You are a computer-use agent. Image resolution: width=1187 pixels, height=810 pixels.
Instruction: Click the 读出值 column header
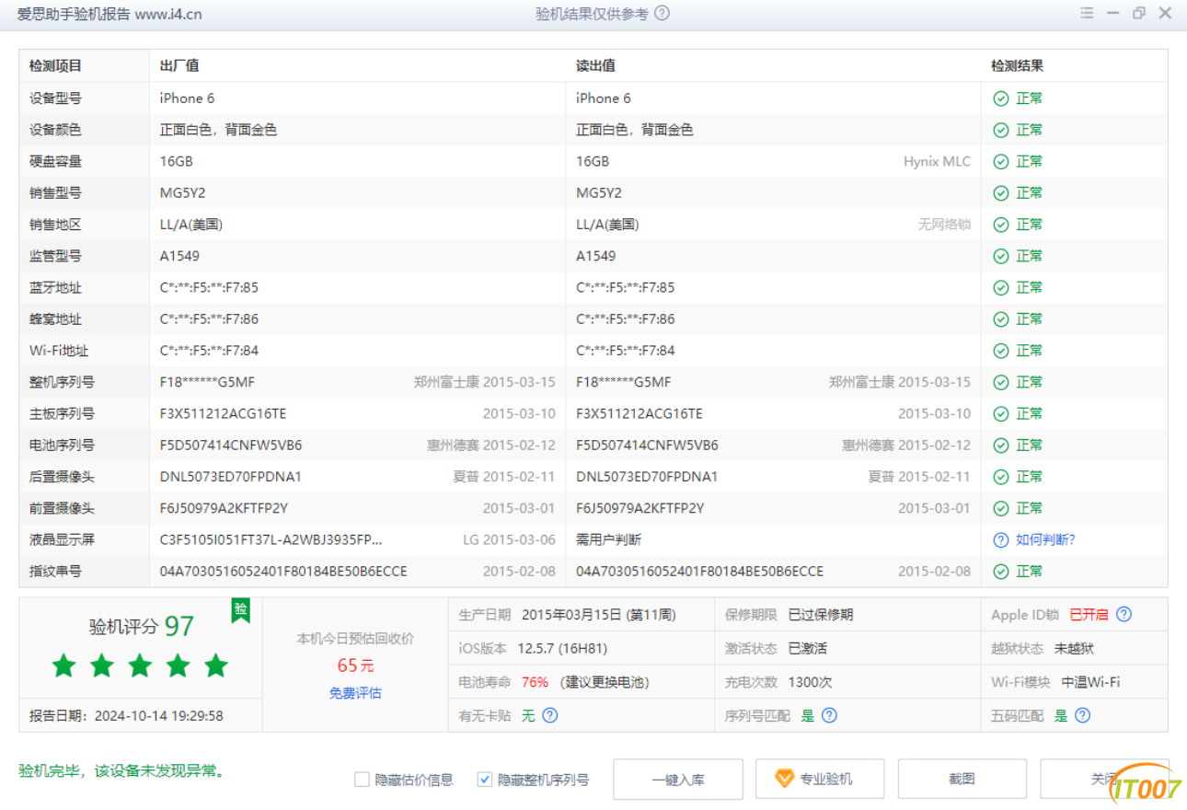point(596,66)
